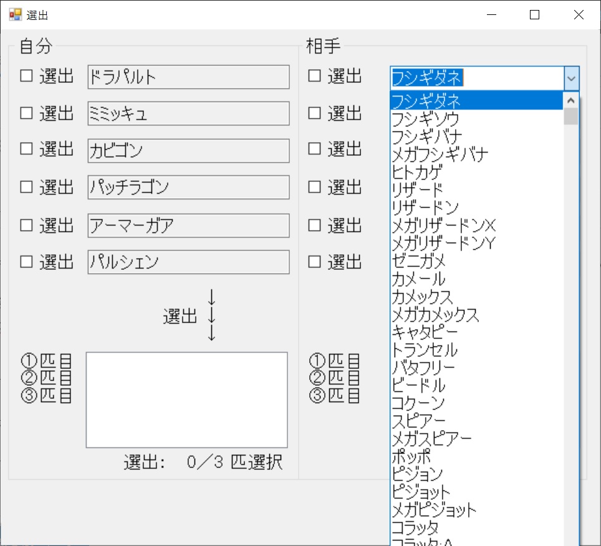The height and width of the screenshot is (546, 601).
Task: Click the アーマーガア text field
Action: pyautogui.click(x=188, y=225)
